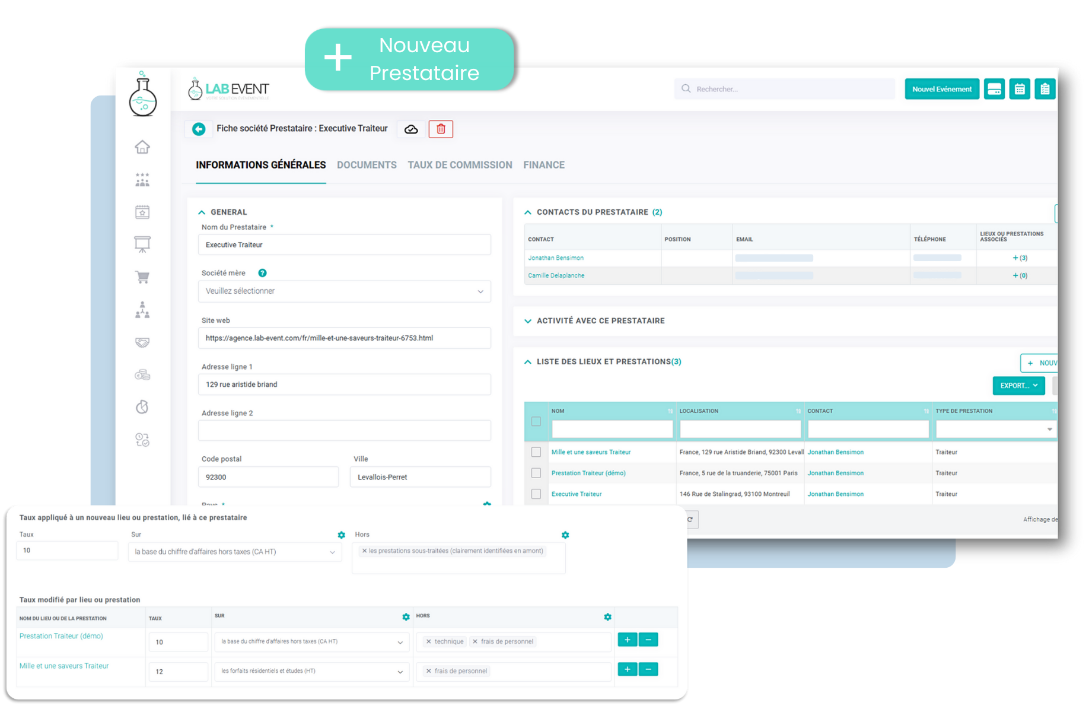Open Sur dropdown in Prestation Traiteur (démo) row
Viewport: 1089px width, 706px height.
(x=312, y=642)
